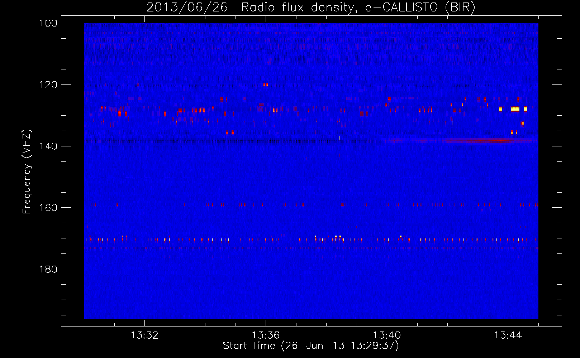Click the 'Start Time (26-Jun-13 13:29:37)' label

(x=311, y=346)
